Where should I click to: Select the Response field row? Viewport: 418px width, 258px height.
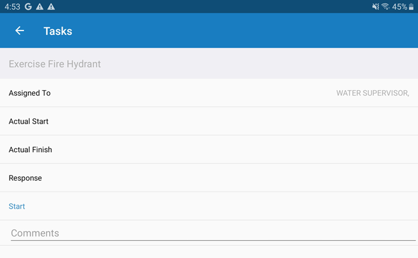point(209,178)
